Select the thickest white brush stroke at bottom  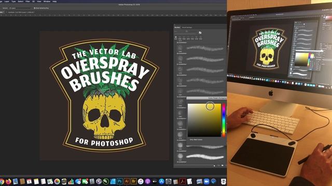point(205,157)
